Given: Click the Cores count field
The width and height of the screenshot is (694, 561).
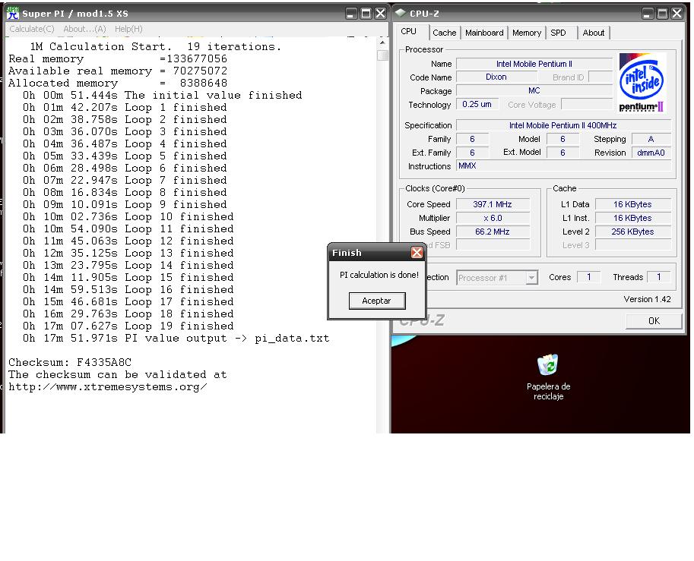Looking at the screenshot, I should pos(588,277).
